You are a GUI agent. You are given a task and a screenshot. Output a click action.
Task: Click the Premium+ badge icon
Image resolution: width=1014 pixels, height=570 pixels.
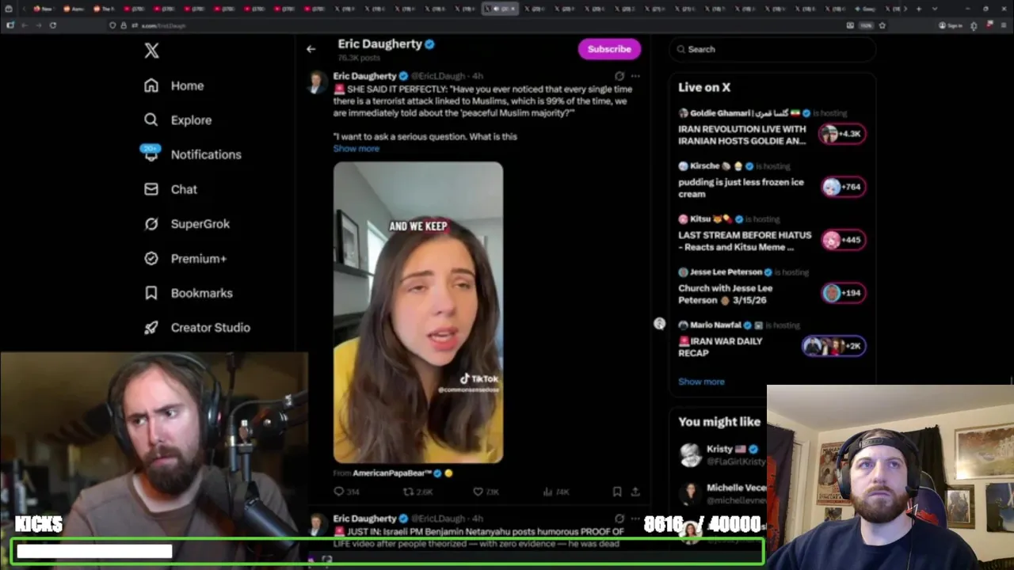(x=151, y=258)
